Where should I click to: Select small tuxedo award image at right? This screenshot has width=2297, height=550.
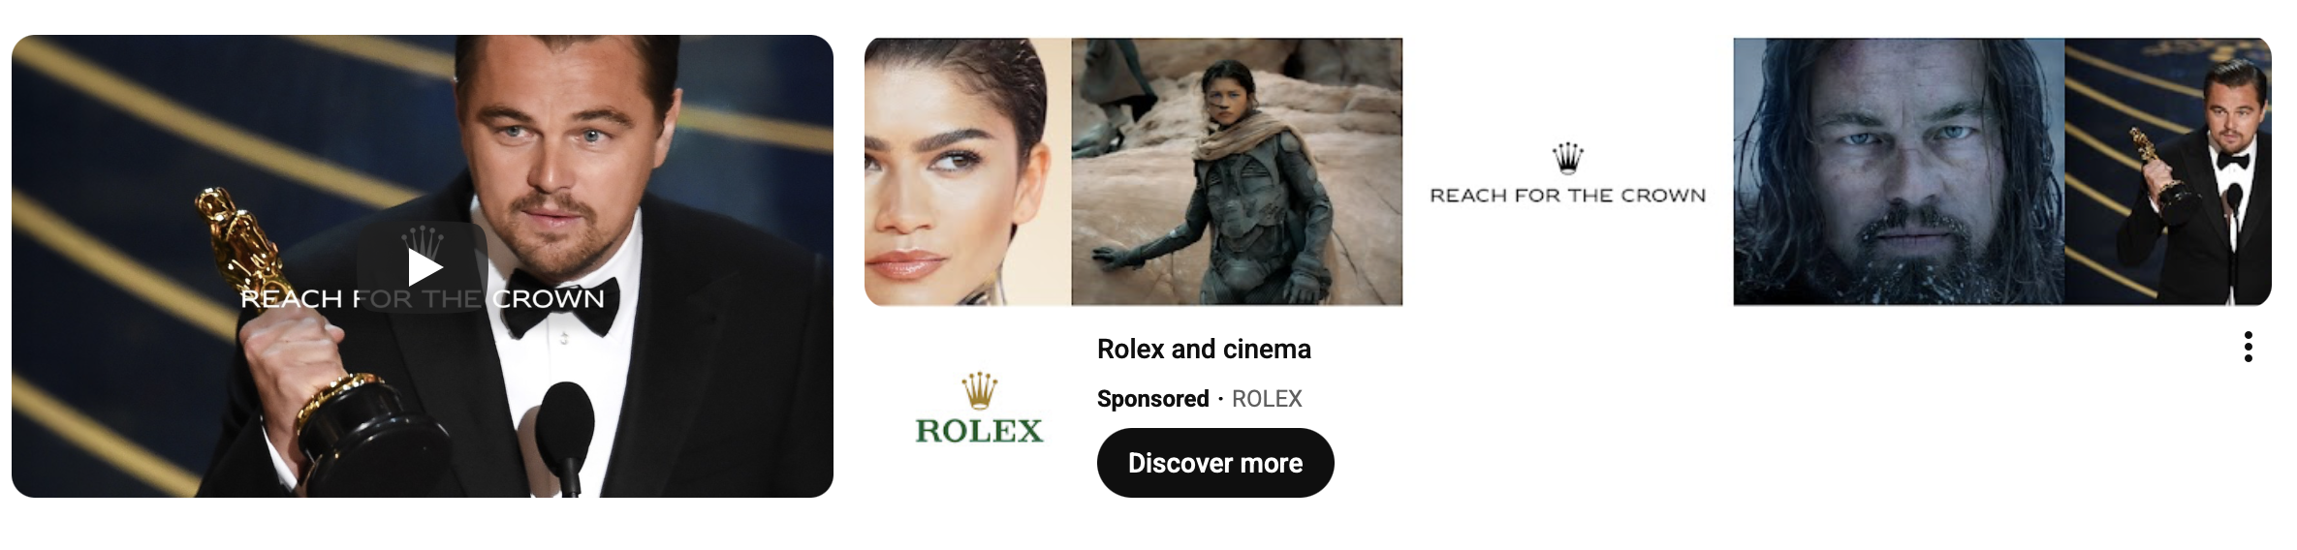(2168, 171)
